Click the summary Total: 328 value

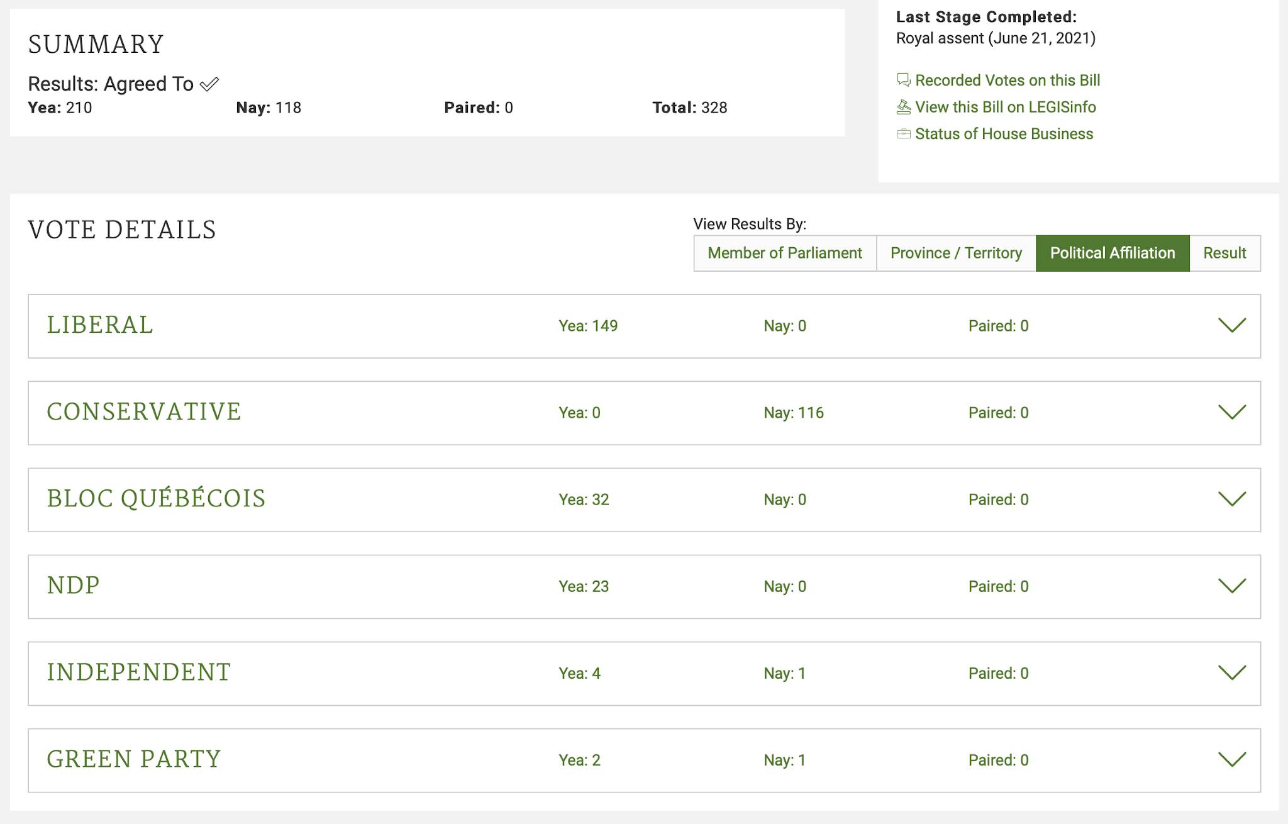tap(689, 108)
